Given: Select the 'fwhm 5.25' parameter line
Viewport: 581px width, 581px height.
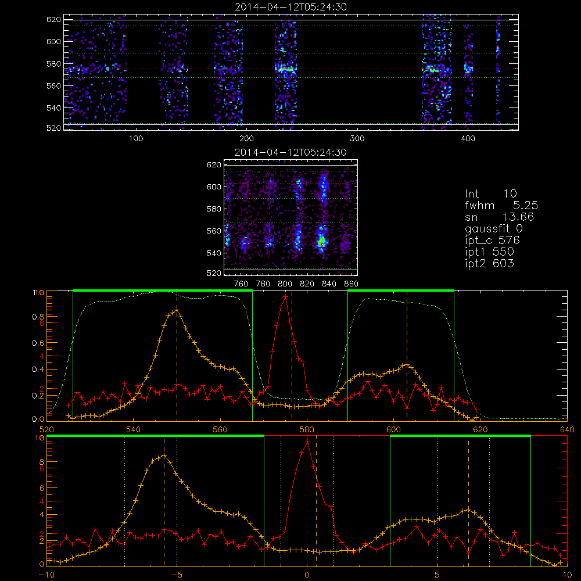Looking at the screenshot, I should click(501, 205).
